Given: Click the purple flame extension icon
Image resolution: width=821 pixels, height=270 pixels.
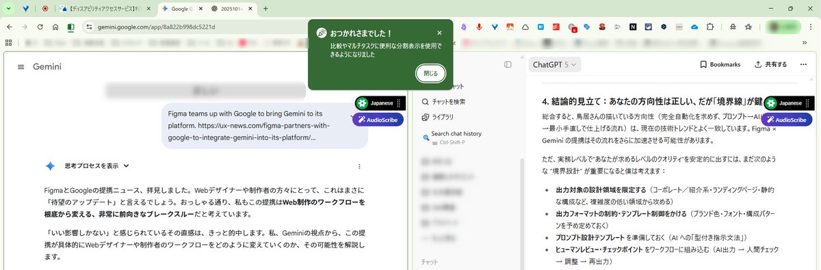Looking at the screenshot, I should pos(463,27).
